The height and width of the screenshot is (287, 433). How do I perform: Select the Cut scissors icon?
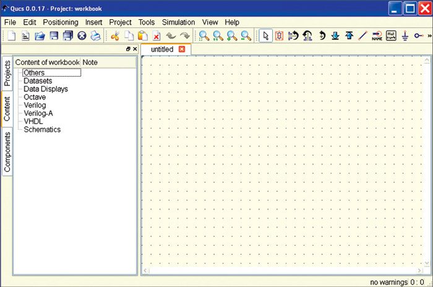point(114,36)
